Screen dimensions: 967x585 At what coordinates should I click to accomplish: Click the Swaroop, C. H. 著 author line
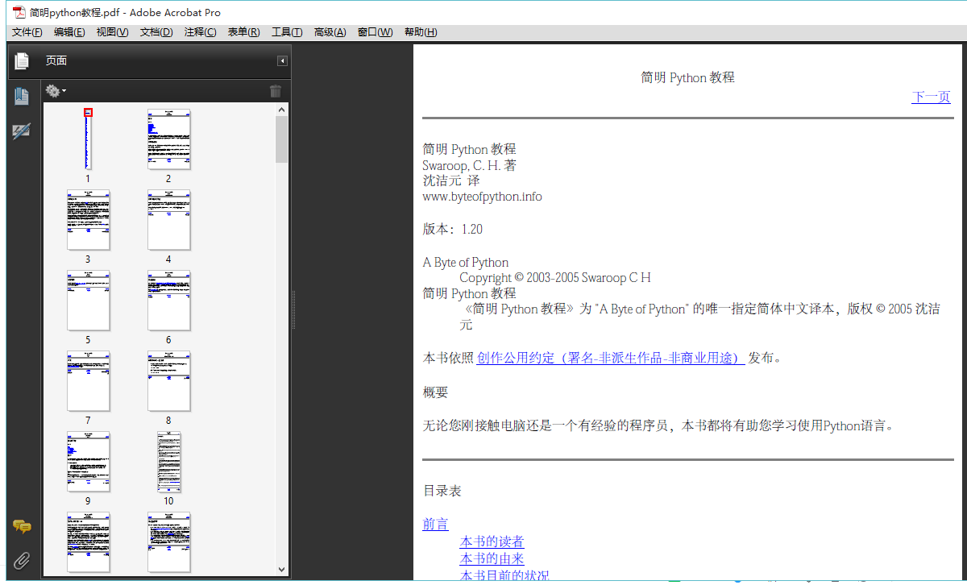pyautogui.click(x=470, y=165)
